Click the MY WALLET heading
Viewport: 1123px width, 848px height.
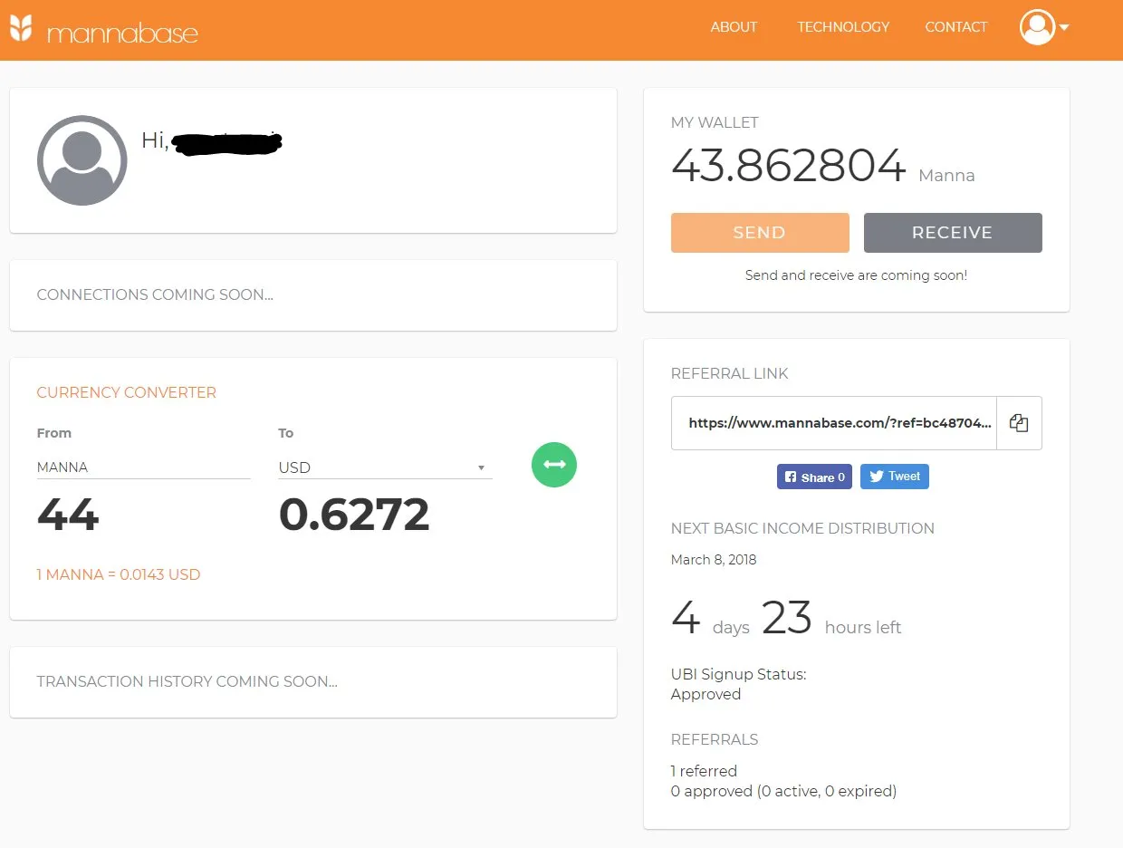[x=715, y=122]
